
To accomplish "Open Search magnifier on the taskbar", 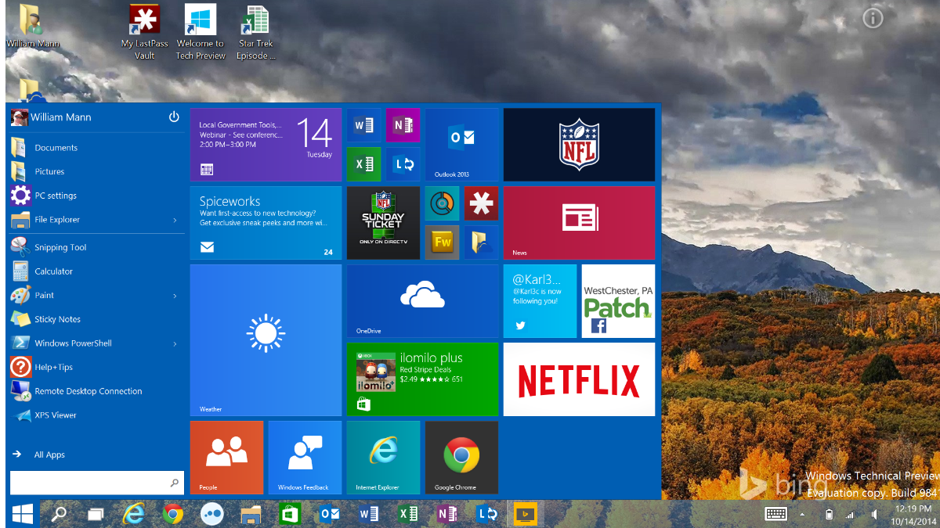I will point(59,514).
